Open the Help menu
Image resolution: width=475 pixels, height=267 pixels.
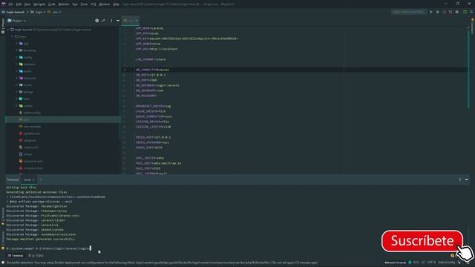[x=116, y=4]
